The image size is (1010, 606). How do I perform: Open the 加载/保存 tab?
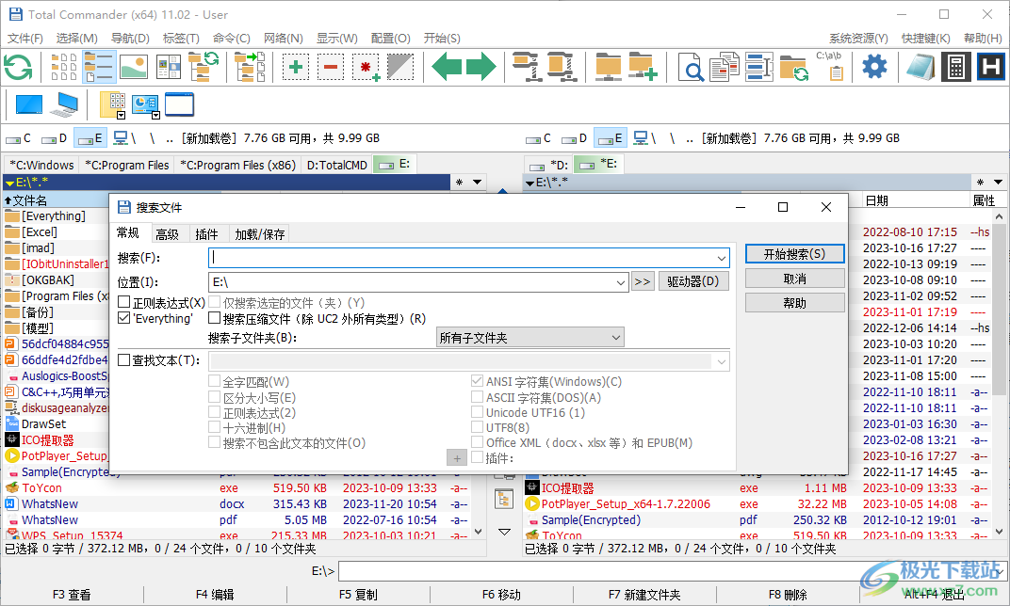260,234
